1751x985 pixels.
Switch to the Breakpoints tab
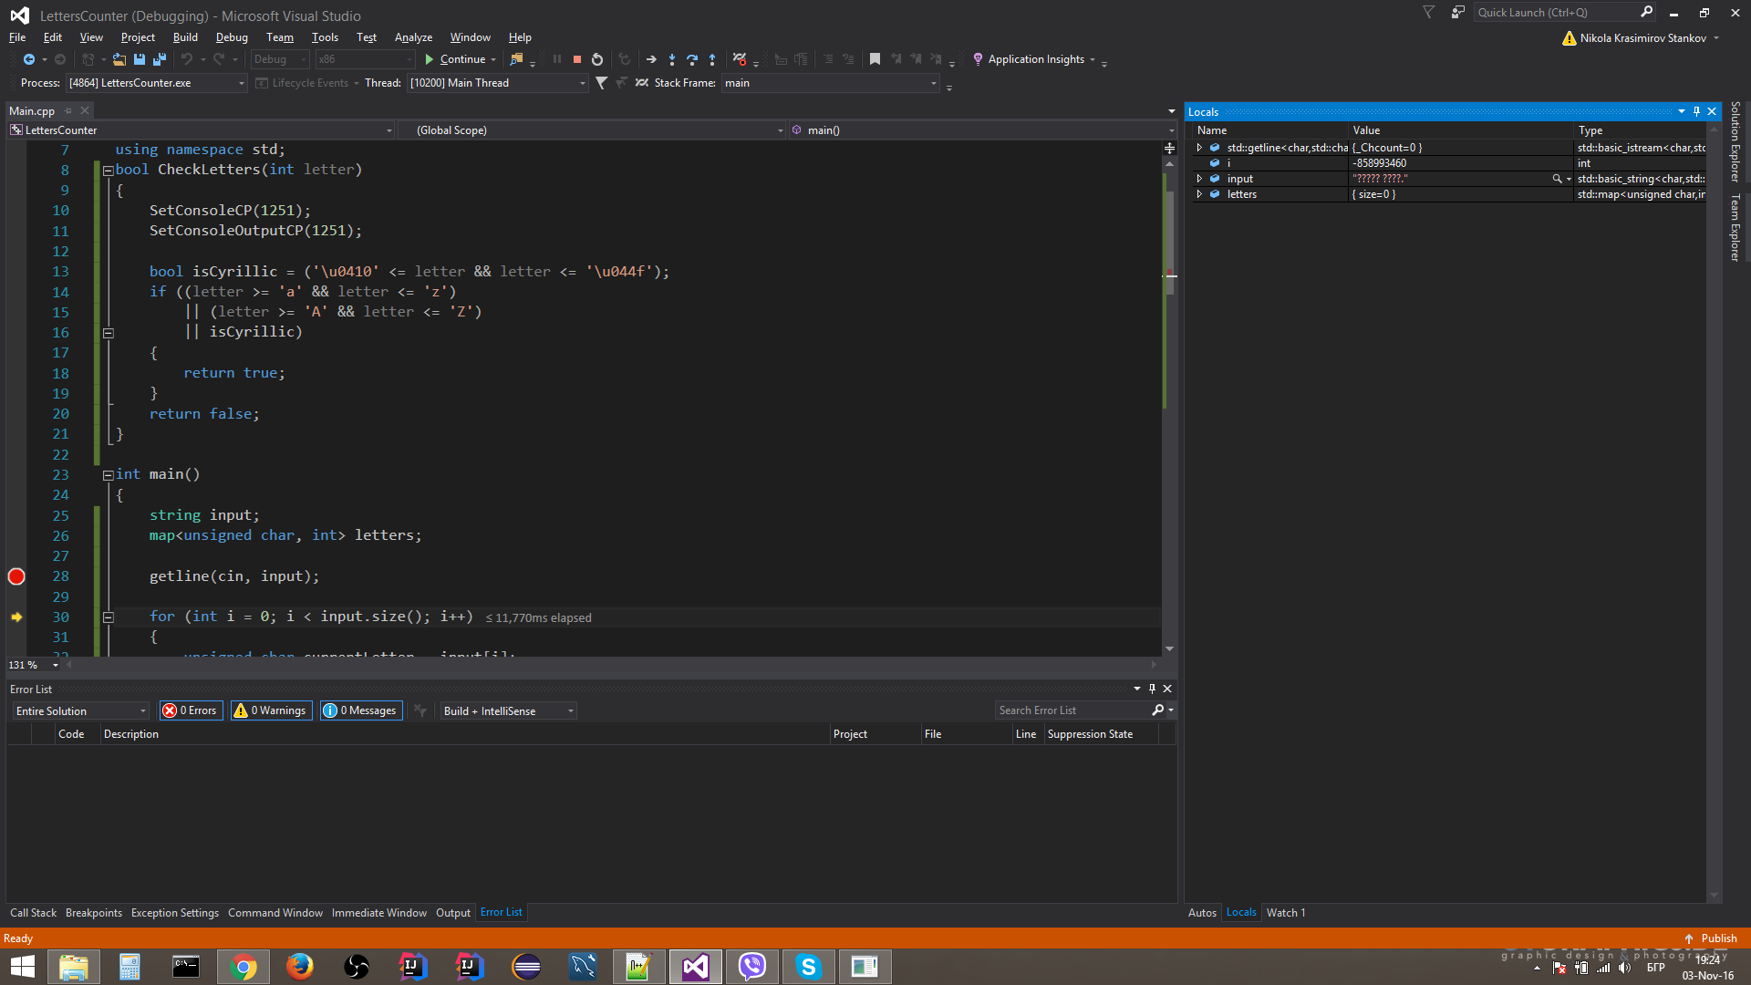point(94,913)
